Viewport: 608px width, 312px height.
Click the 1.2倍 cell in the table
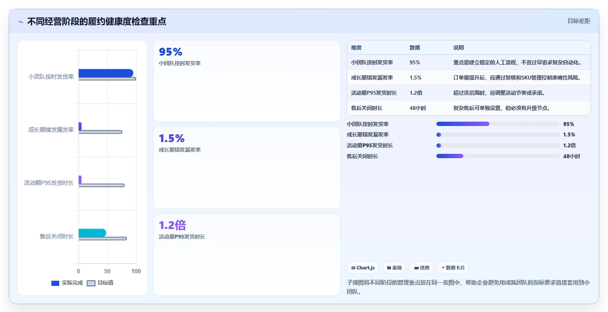416,93
